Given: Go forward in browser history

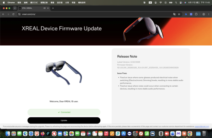Looking at the screenshot, I should (x=8, y=14).
